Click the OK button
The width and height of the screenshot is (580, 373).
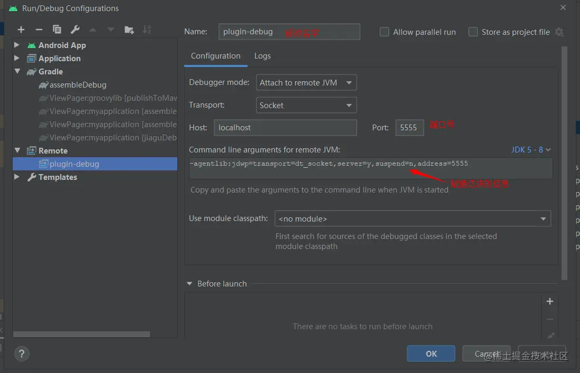tap(431, 354)
